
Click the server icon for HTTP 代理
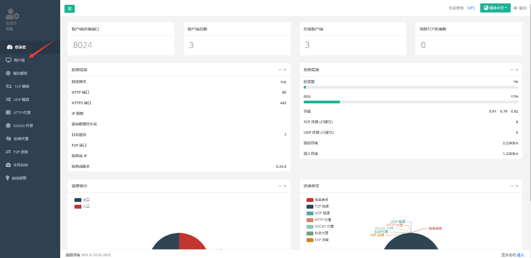pos(8,113)
